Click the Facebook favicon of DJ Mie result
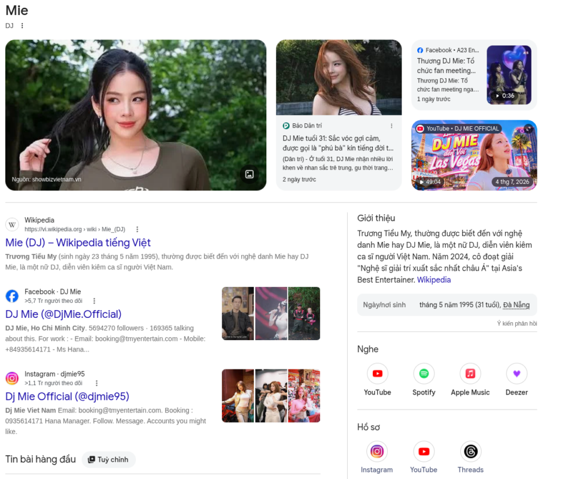571x479 pixels. pyautogui.click(x=12, y=296)
